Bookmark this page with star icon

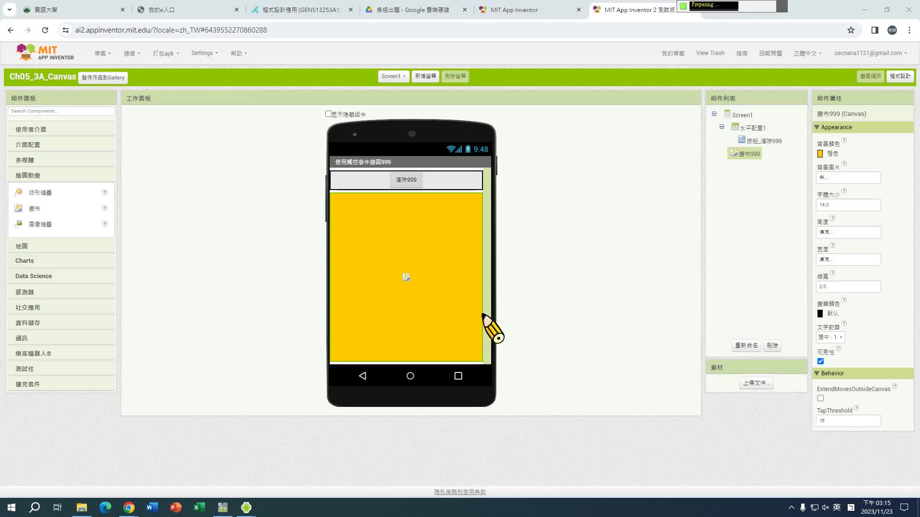coord(851,30)
